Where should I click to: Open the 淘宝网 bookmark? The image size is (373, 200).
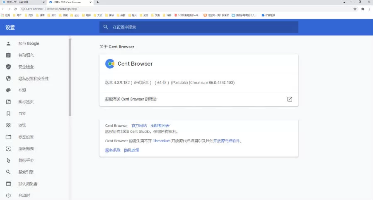point(216,15)
